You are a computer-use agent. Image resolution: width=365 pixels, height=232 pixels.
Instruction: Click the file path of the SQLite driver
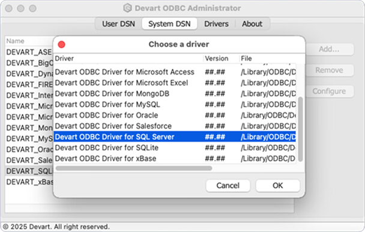click(x=268, y=148)
